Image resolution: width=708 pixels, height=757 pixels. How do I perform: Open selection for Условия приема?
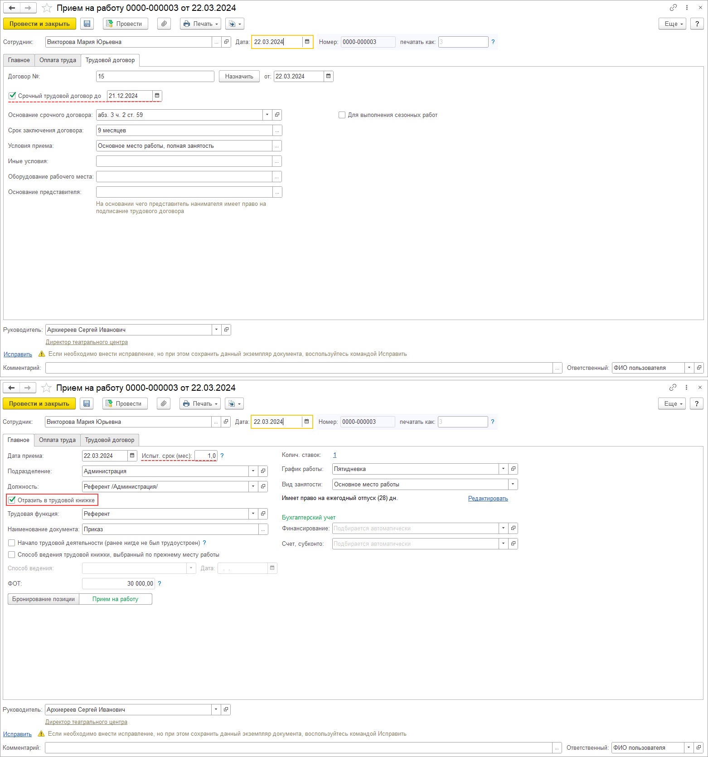(x=276, y=146)
